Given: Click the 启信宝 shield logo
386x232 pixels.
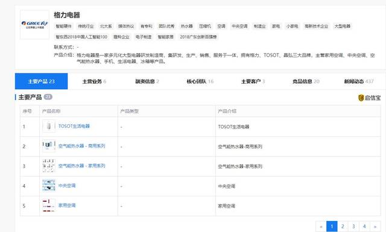Looking at the screenshot, I should [361, 98].
